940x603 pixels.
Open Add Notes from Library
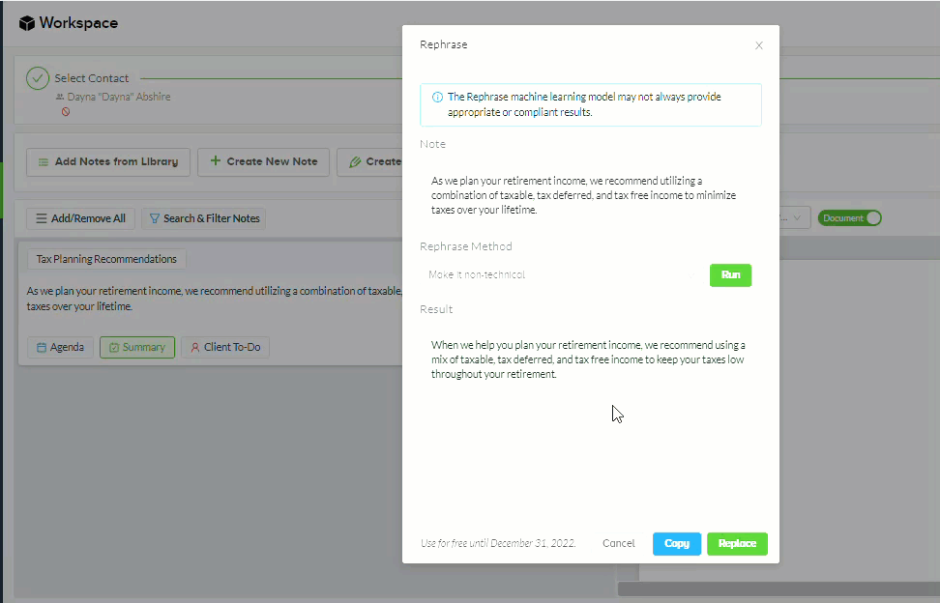click(107, 161)
